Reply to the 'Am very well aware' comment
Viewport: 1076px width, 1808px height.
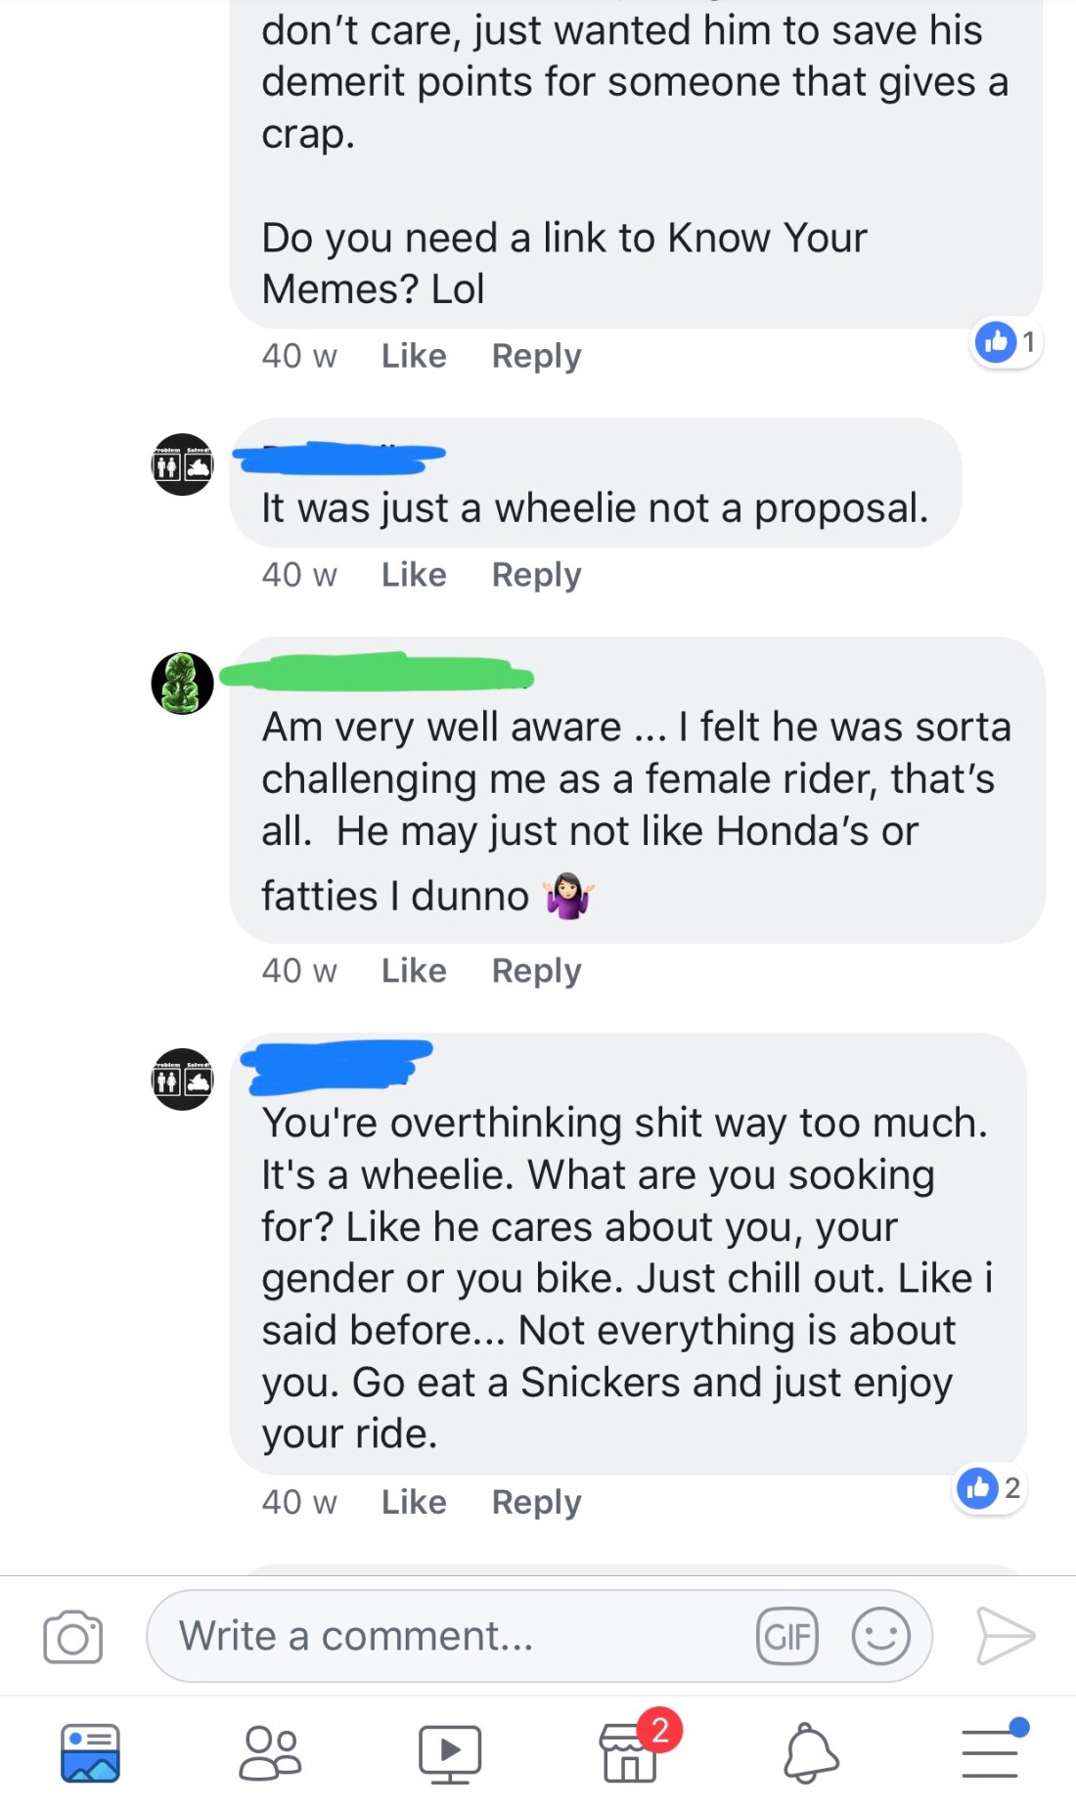click(x=536, y=971)
